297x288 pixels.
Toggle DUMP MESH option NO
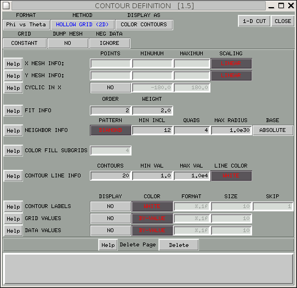coord(68,43)
